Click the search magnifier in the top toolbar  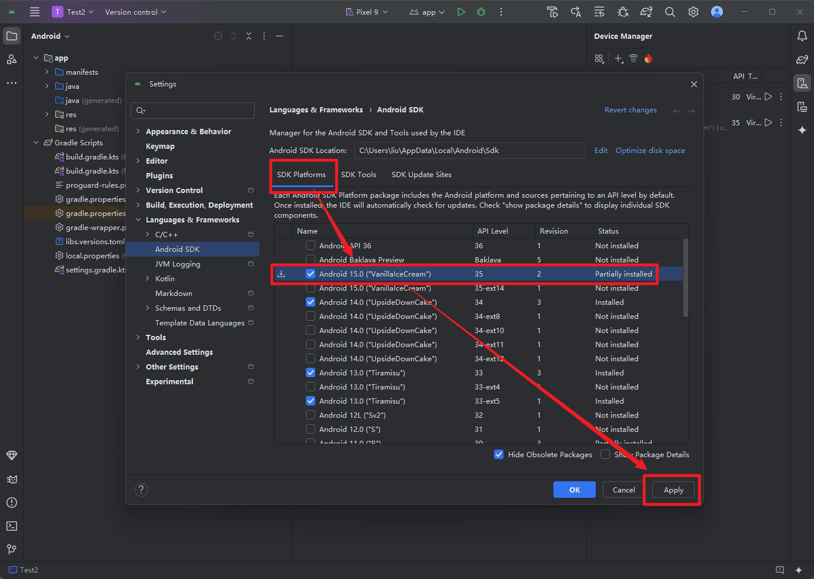[x=670, y=12]
